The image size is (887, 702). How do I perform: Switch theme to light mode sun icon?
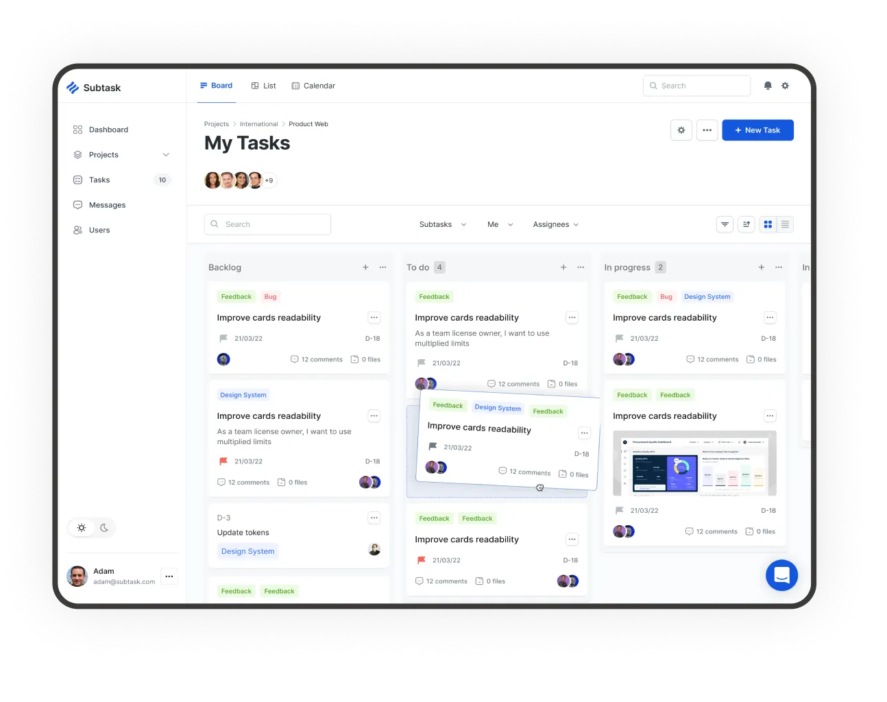82,528
